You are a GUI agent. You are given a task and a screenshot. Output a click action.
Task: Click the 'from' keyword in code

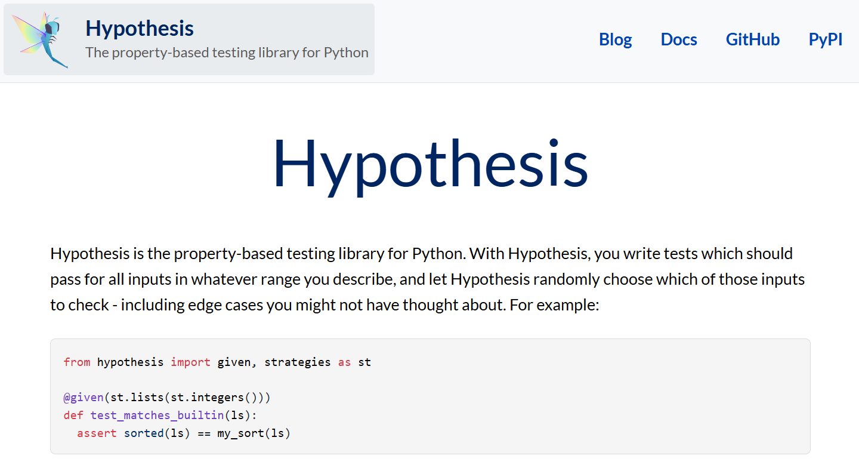point(77,362)
